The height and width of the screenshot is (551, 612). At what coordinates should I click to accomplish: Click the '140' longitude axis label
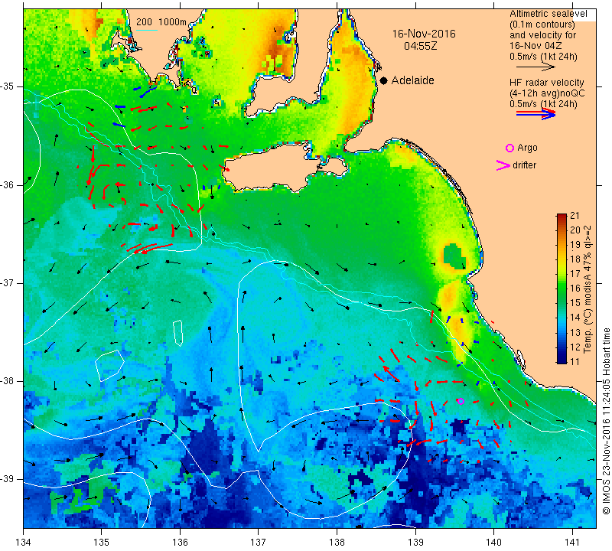point(493,542)
